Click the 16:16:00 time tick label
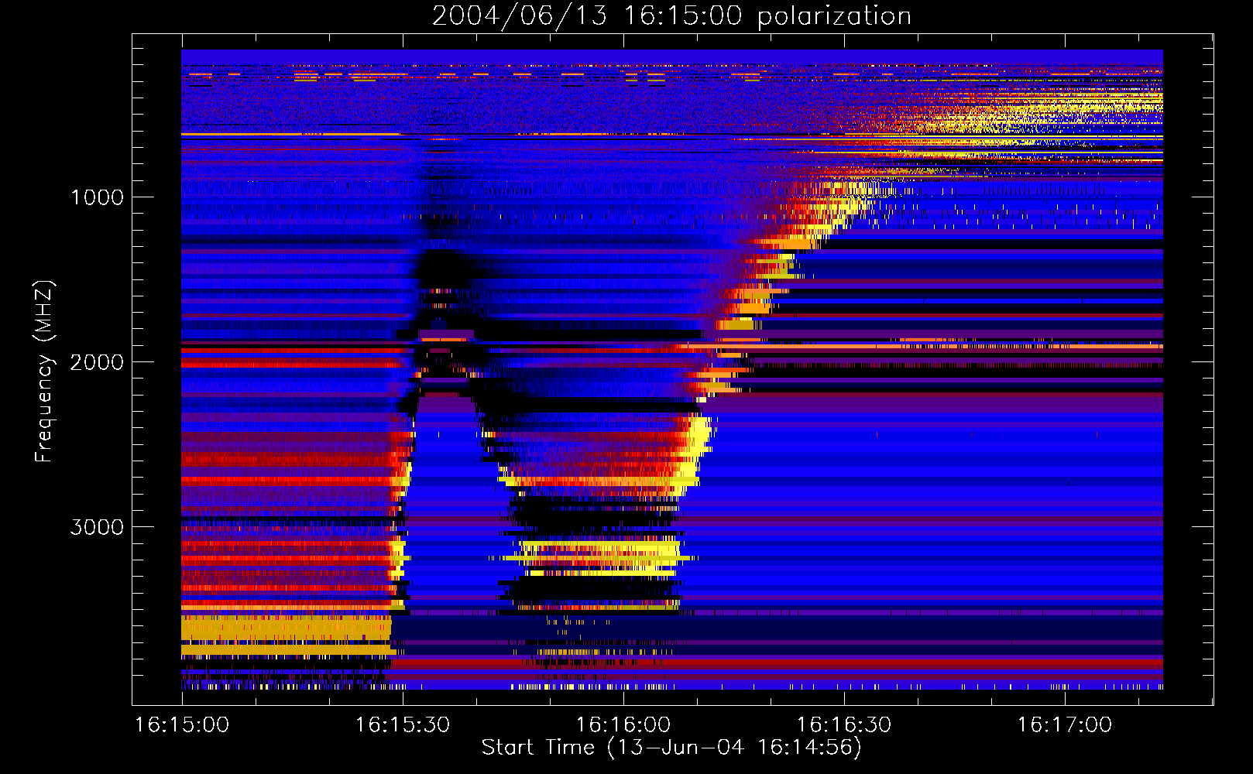The width and height of the screenshot is (1253, 774). point(623,725)
